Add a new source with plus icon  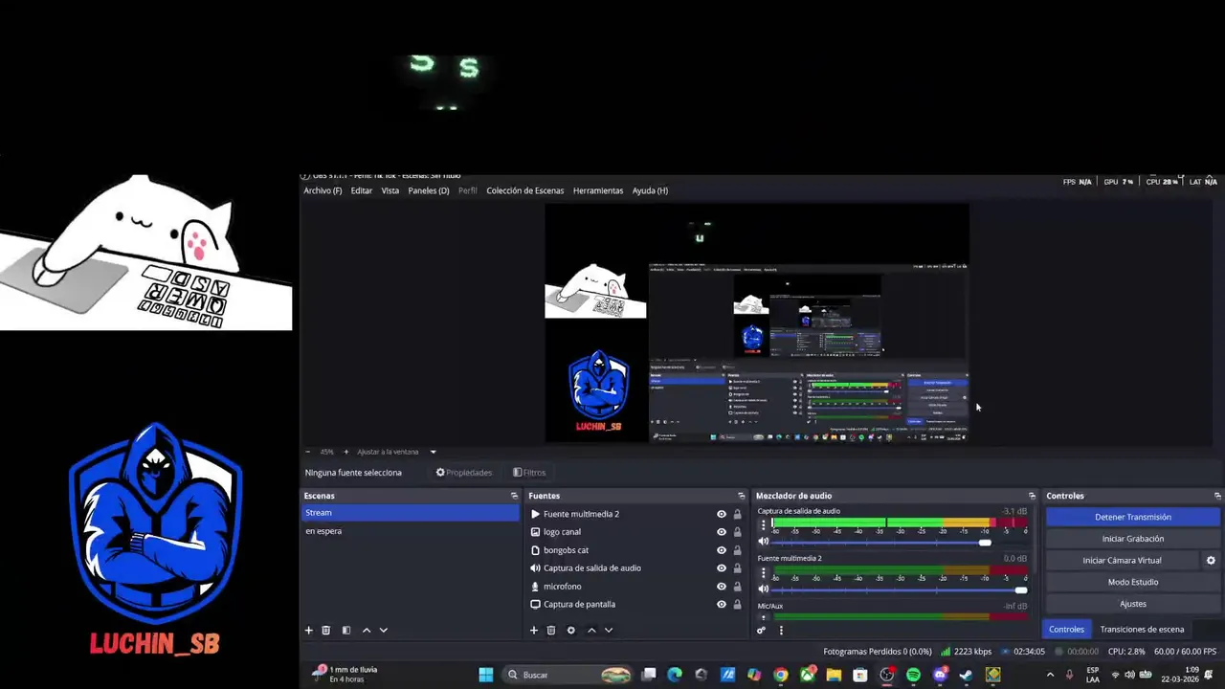coord(534,631)
